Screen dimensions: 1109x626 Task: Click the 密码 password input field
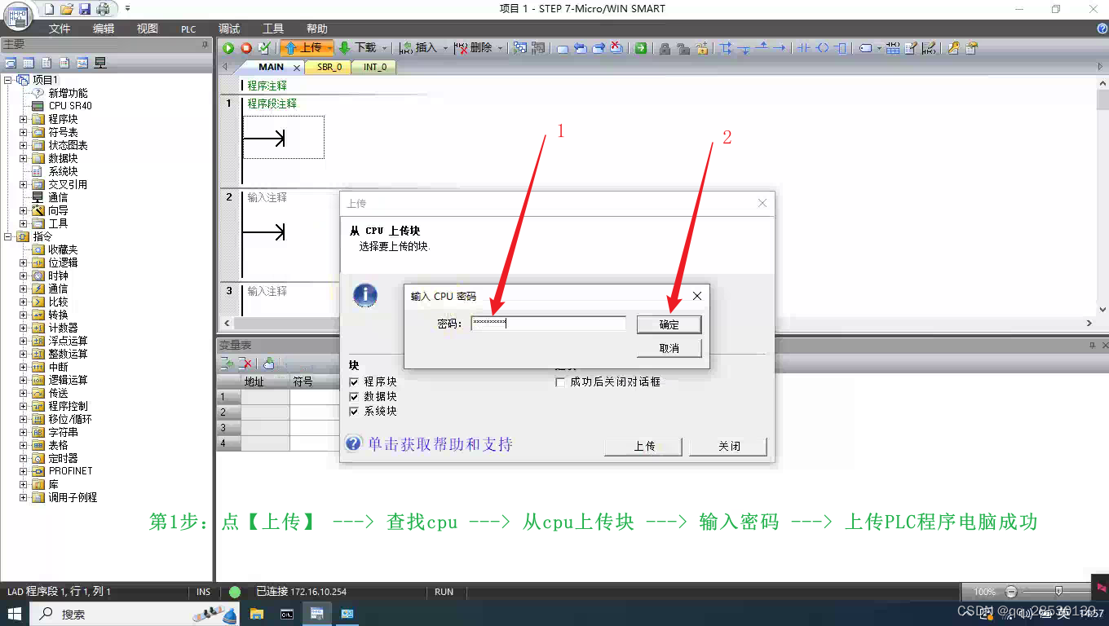pyautogui.click(x=548, y=324)
